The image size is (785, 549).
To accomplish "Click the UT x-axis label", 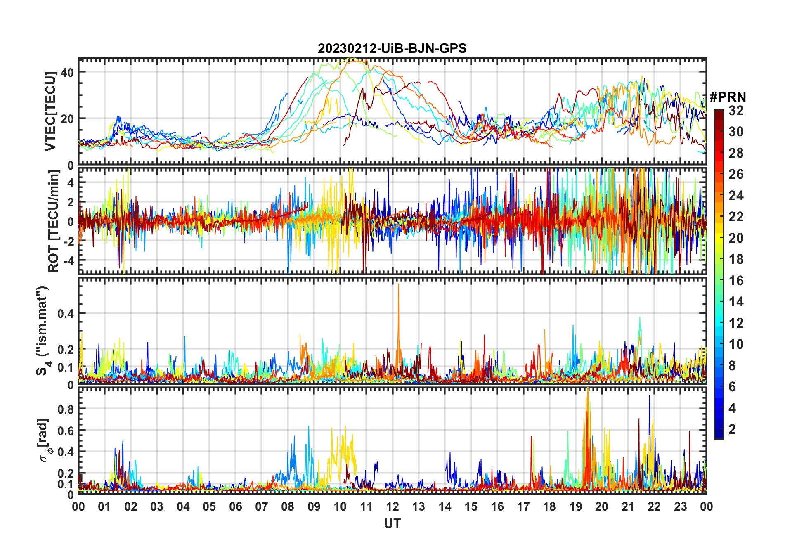I will 392,523.
